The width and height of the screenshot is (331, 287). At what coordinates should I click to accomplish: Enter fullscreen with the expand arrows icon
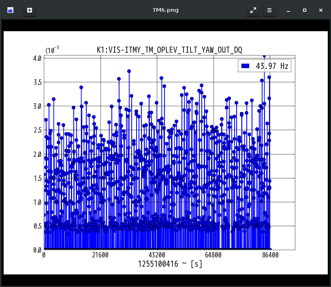253,10
